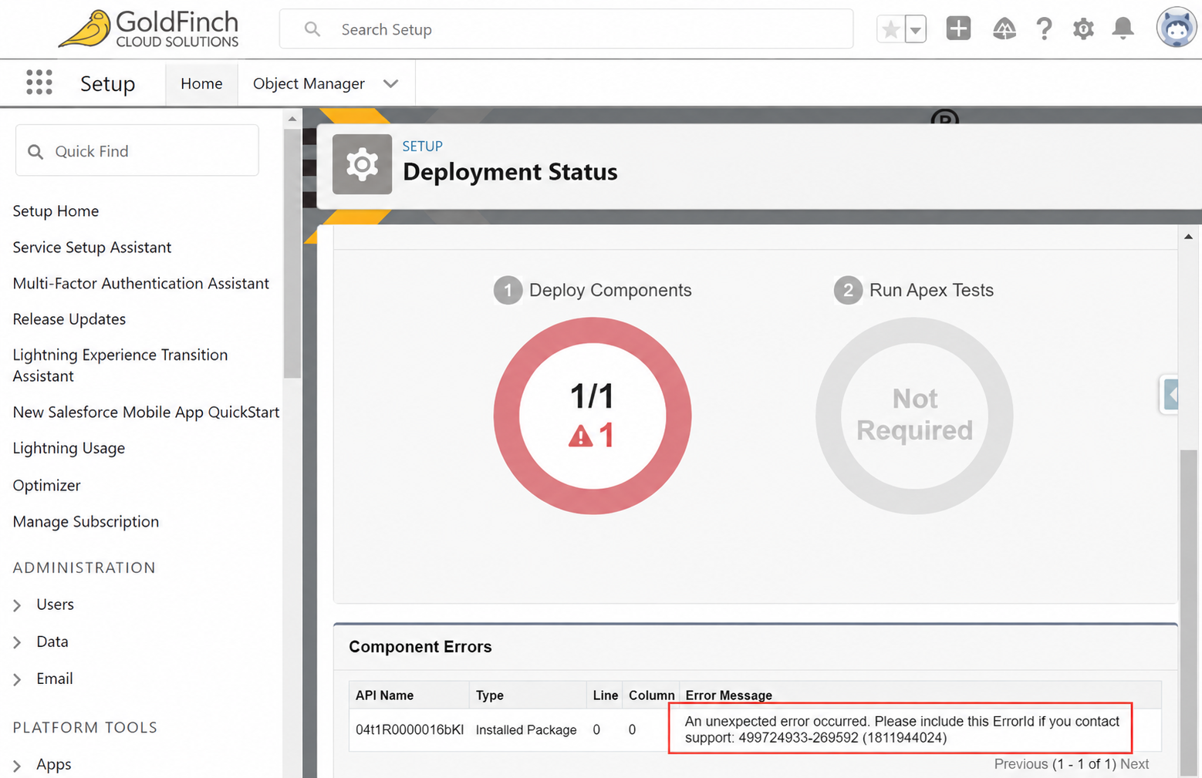The height and width of the screenshot is (778, 1202).
Task: Click the Column column header
Action: click(651, 695)
